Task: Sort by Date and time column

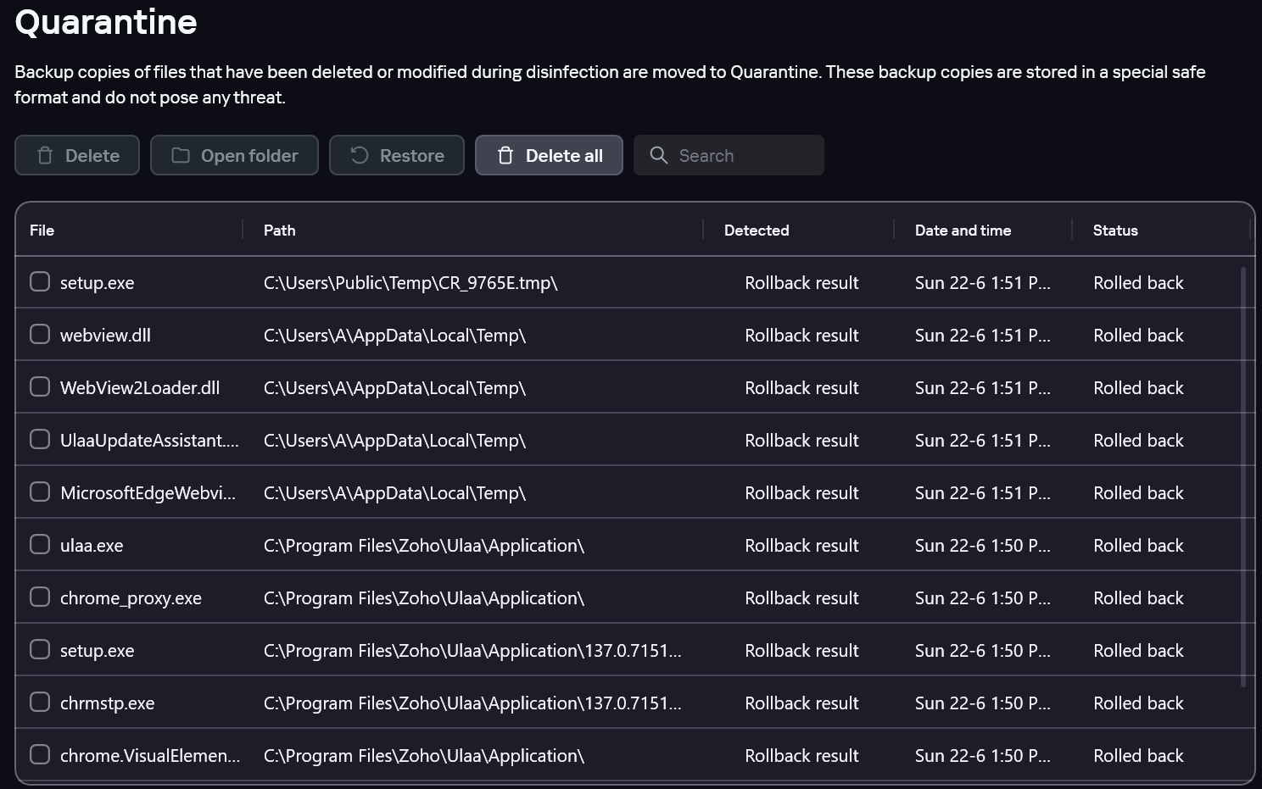Action: (963, 231)
